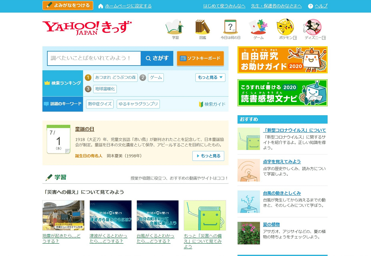371x256 pixels.
Task: Open the 学習 pencil and book icon
Action: pos(175,27)
